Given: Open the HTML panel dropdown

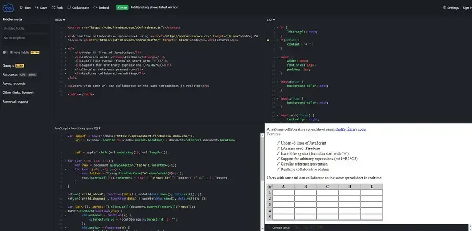Looking at the screenshot, I should (x=60, y=20).
